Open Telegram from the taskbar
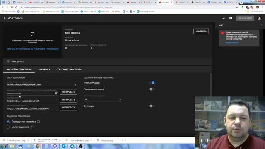This screenshot has height=149, width=265. [x=72, y=146]
